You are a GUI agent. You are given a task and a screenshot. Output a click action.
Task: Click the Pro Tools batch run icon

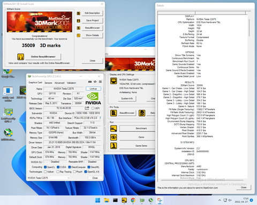click(x=142, y=113)
